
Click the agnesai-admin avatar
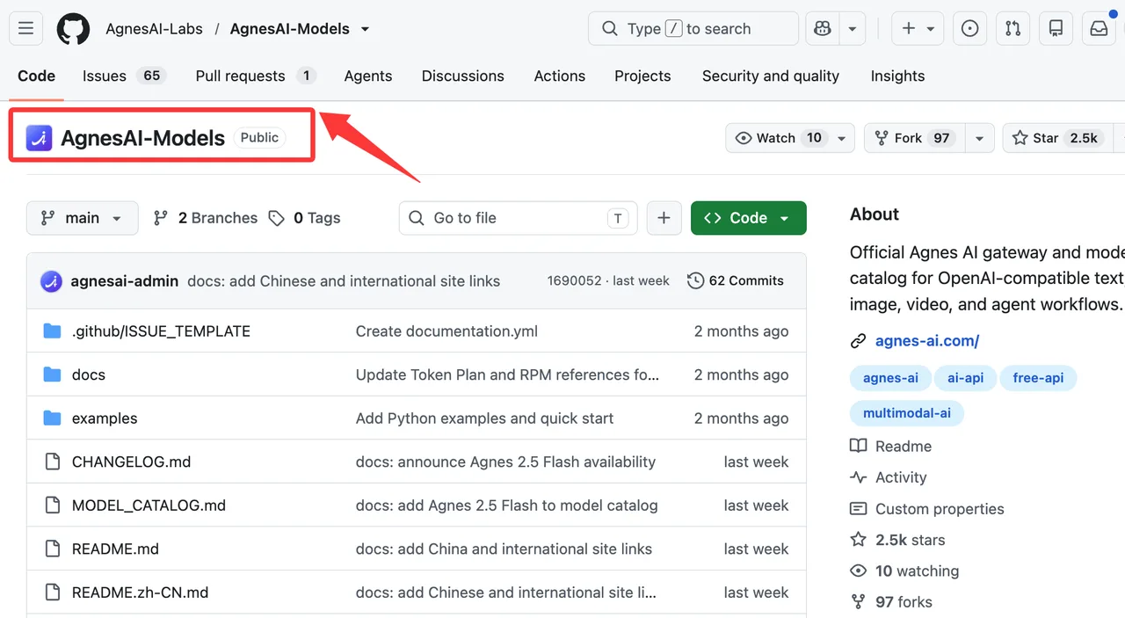[x=52, y=281]
